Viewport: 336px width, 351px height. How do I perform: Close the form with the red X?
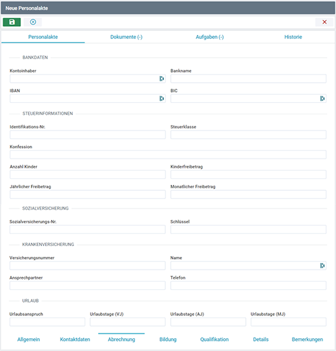pyautogui.click(x=324, y=22)
